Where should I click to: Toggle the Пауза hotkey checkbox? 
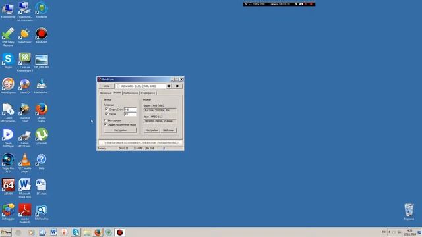[107, 114]
